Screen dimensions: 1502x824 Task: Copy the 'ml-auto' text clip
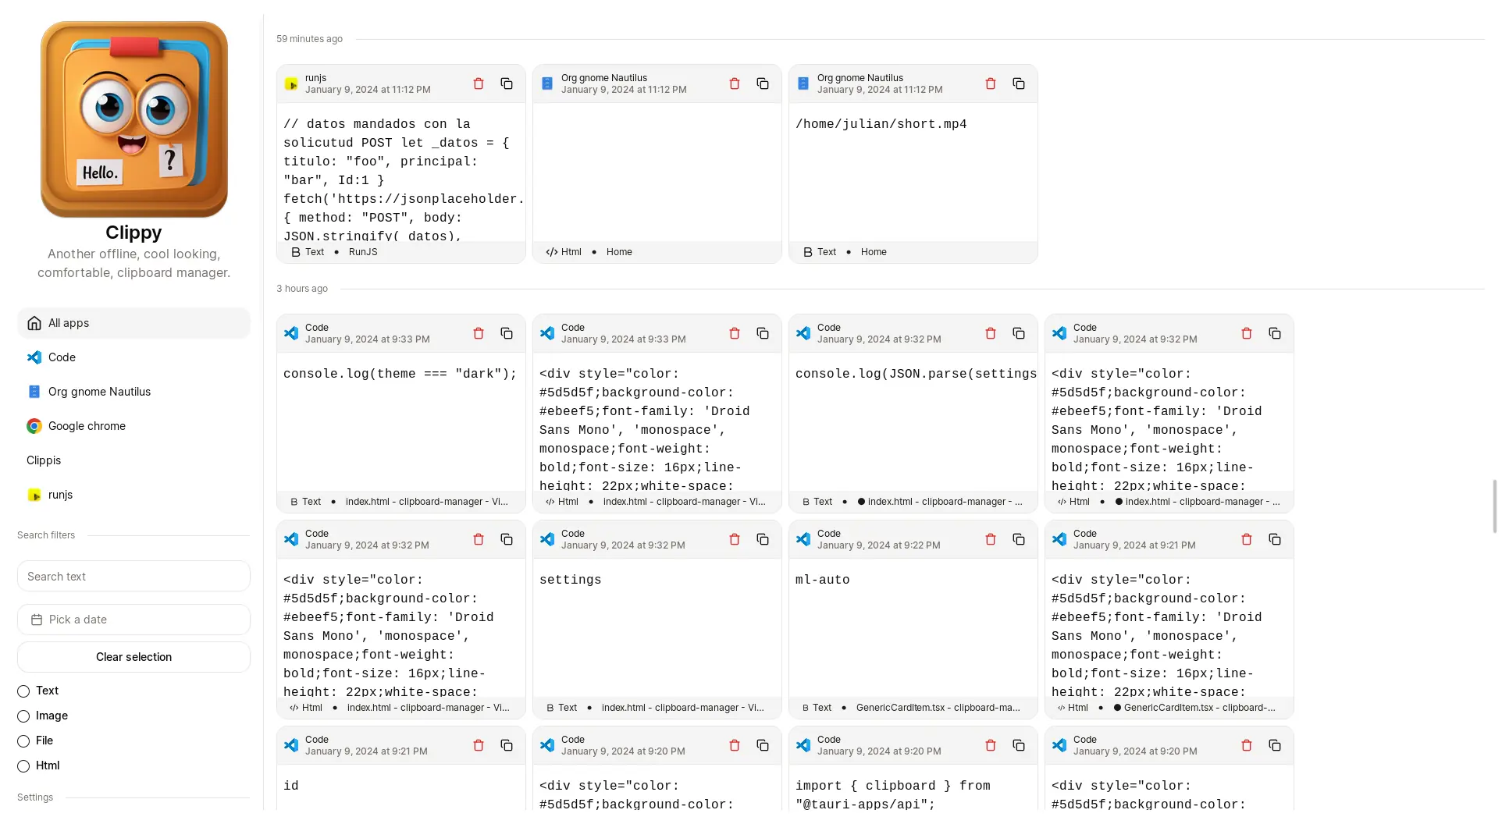click(x=1019, y=539)
